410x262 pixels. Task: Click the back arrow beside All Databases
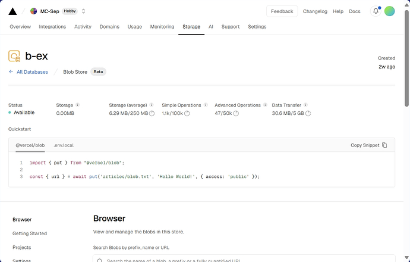(11, 72)
